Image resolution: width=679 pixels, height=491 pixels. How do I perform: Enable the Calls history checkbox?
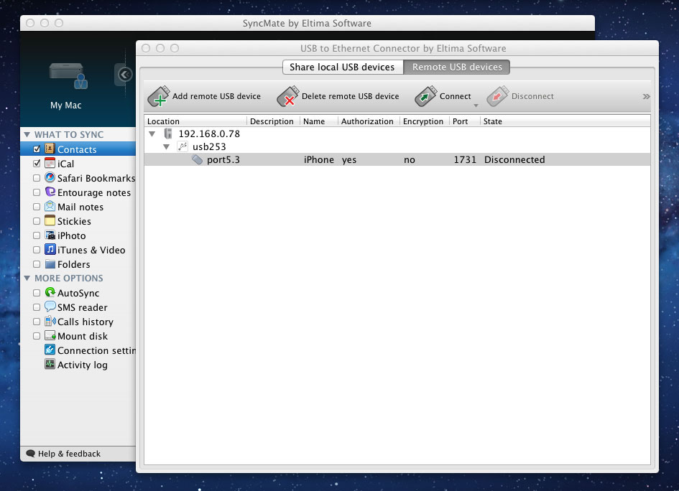click(x=37, y=322)
